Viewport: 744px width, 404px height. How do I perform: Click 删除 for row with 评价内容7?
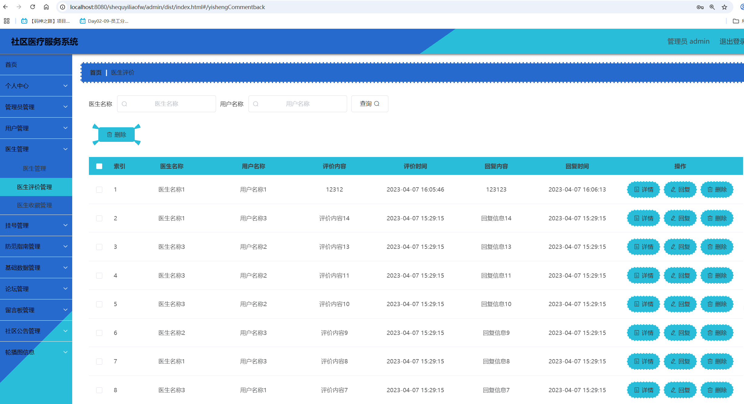717,390
